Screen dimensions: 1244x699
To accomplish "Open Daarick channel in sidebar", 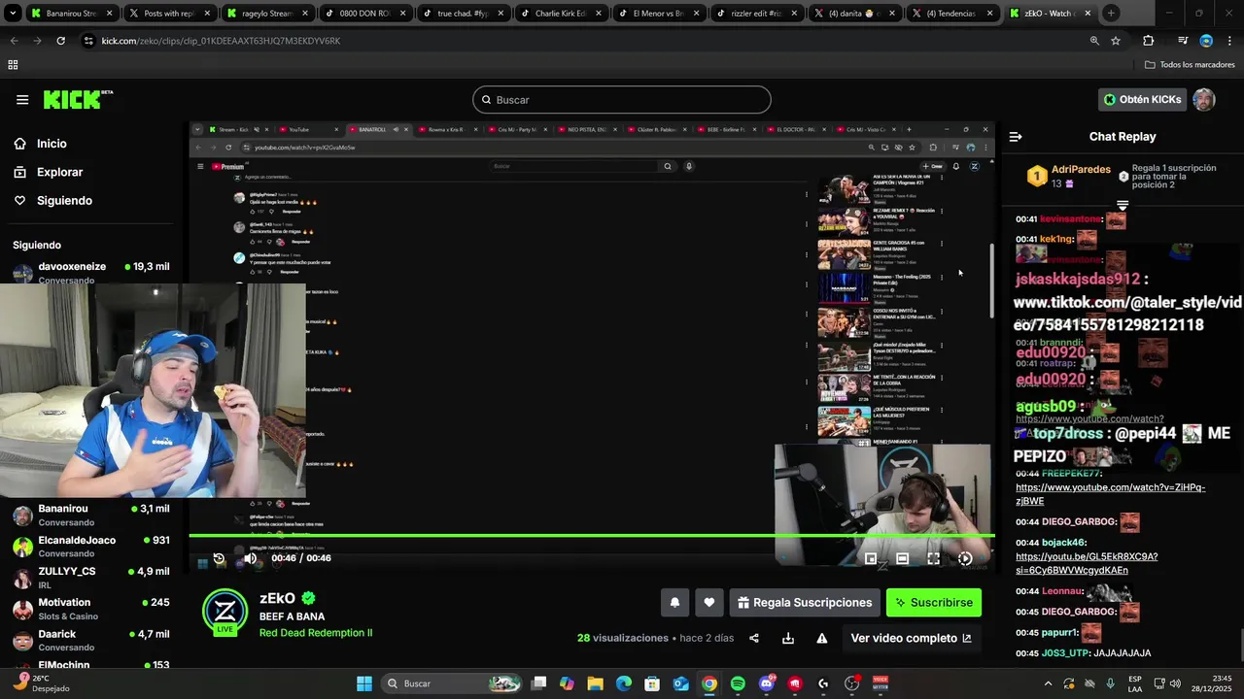I will 91,640.
